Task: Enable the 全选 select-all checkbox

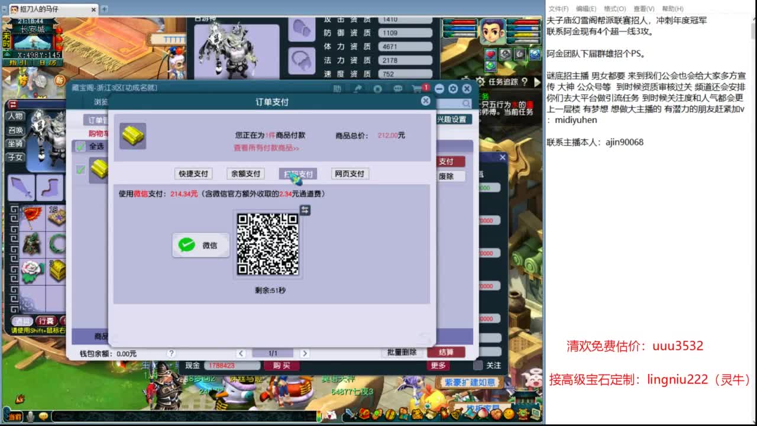Action: (80, 147)
